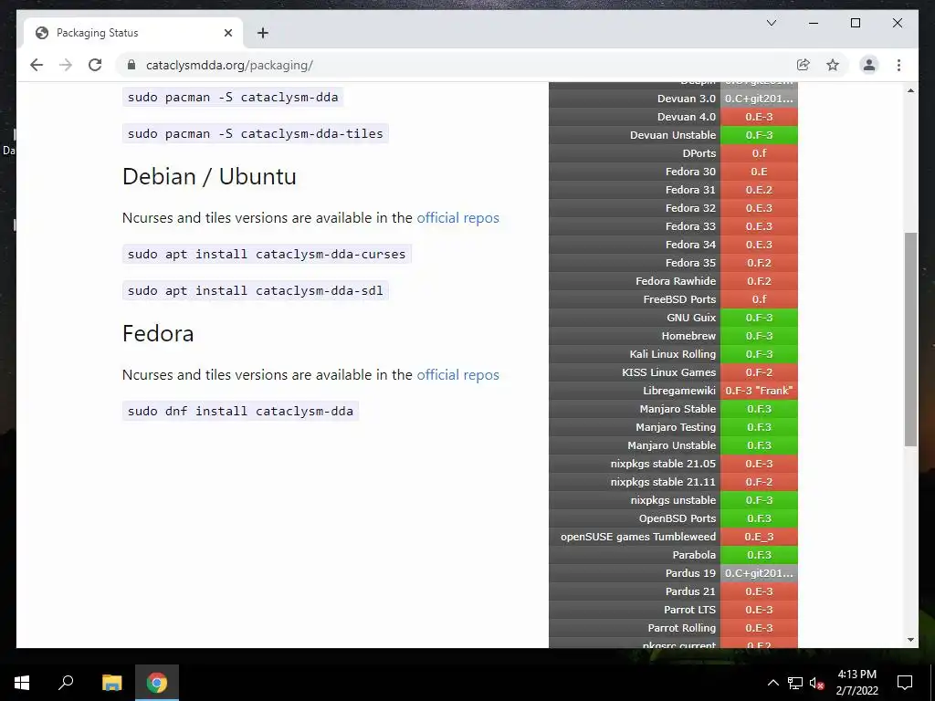Click the Manjaro Stable version badge
This screenshot has height=701, width=935.
pyautogui.click(x=759, y=409)
